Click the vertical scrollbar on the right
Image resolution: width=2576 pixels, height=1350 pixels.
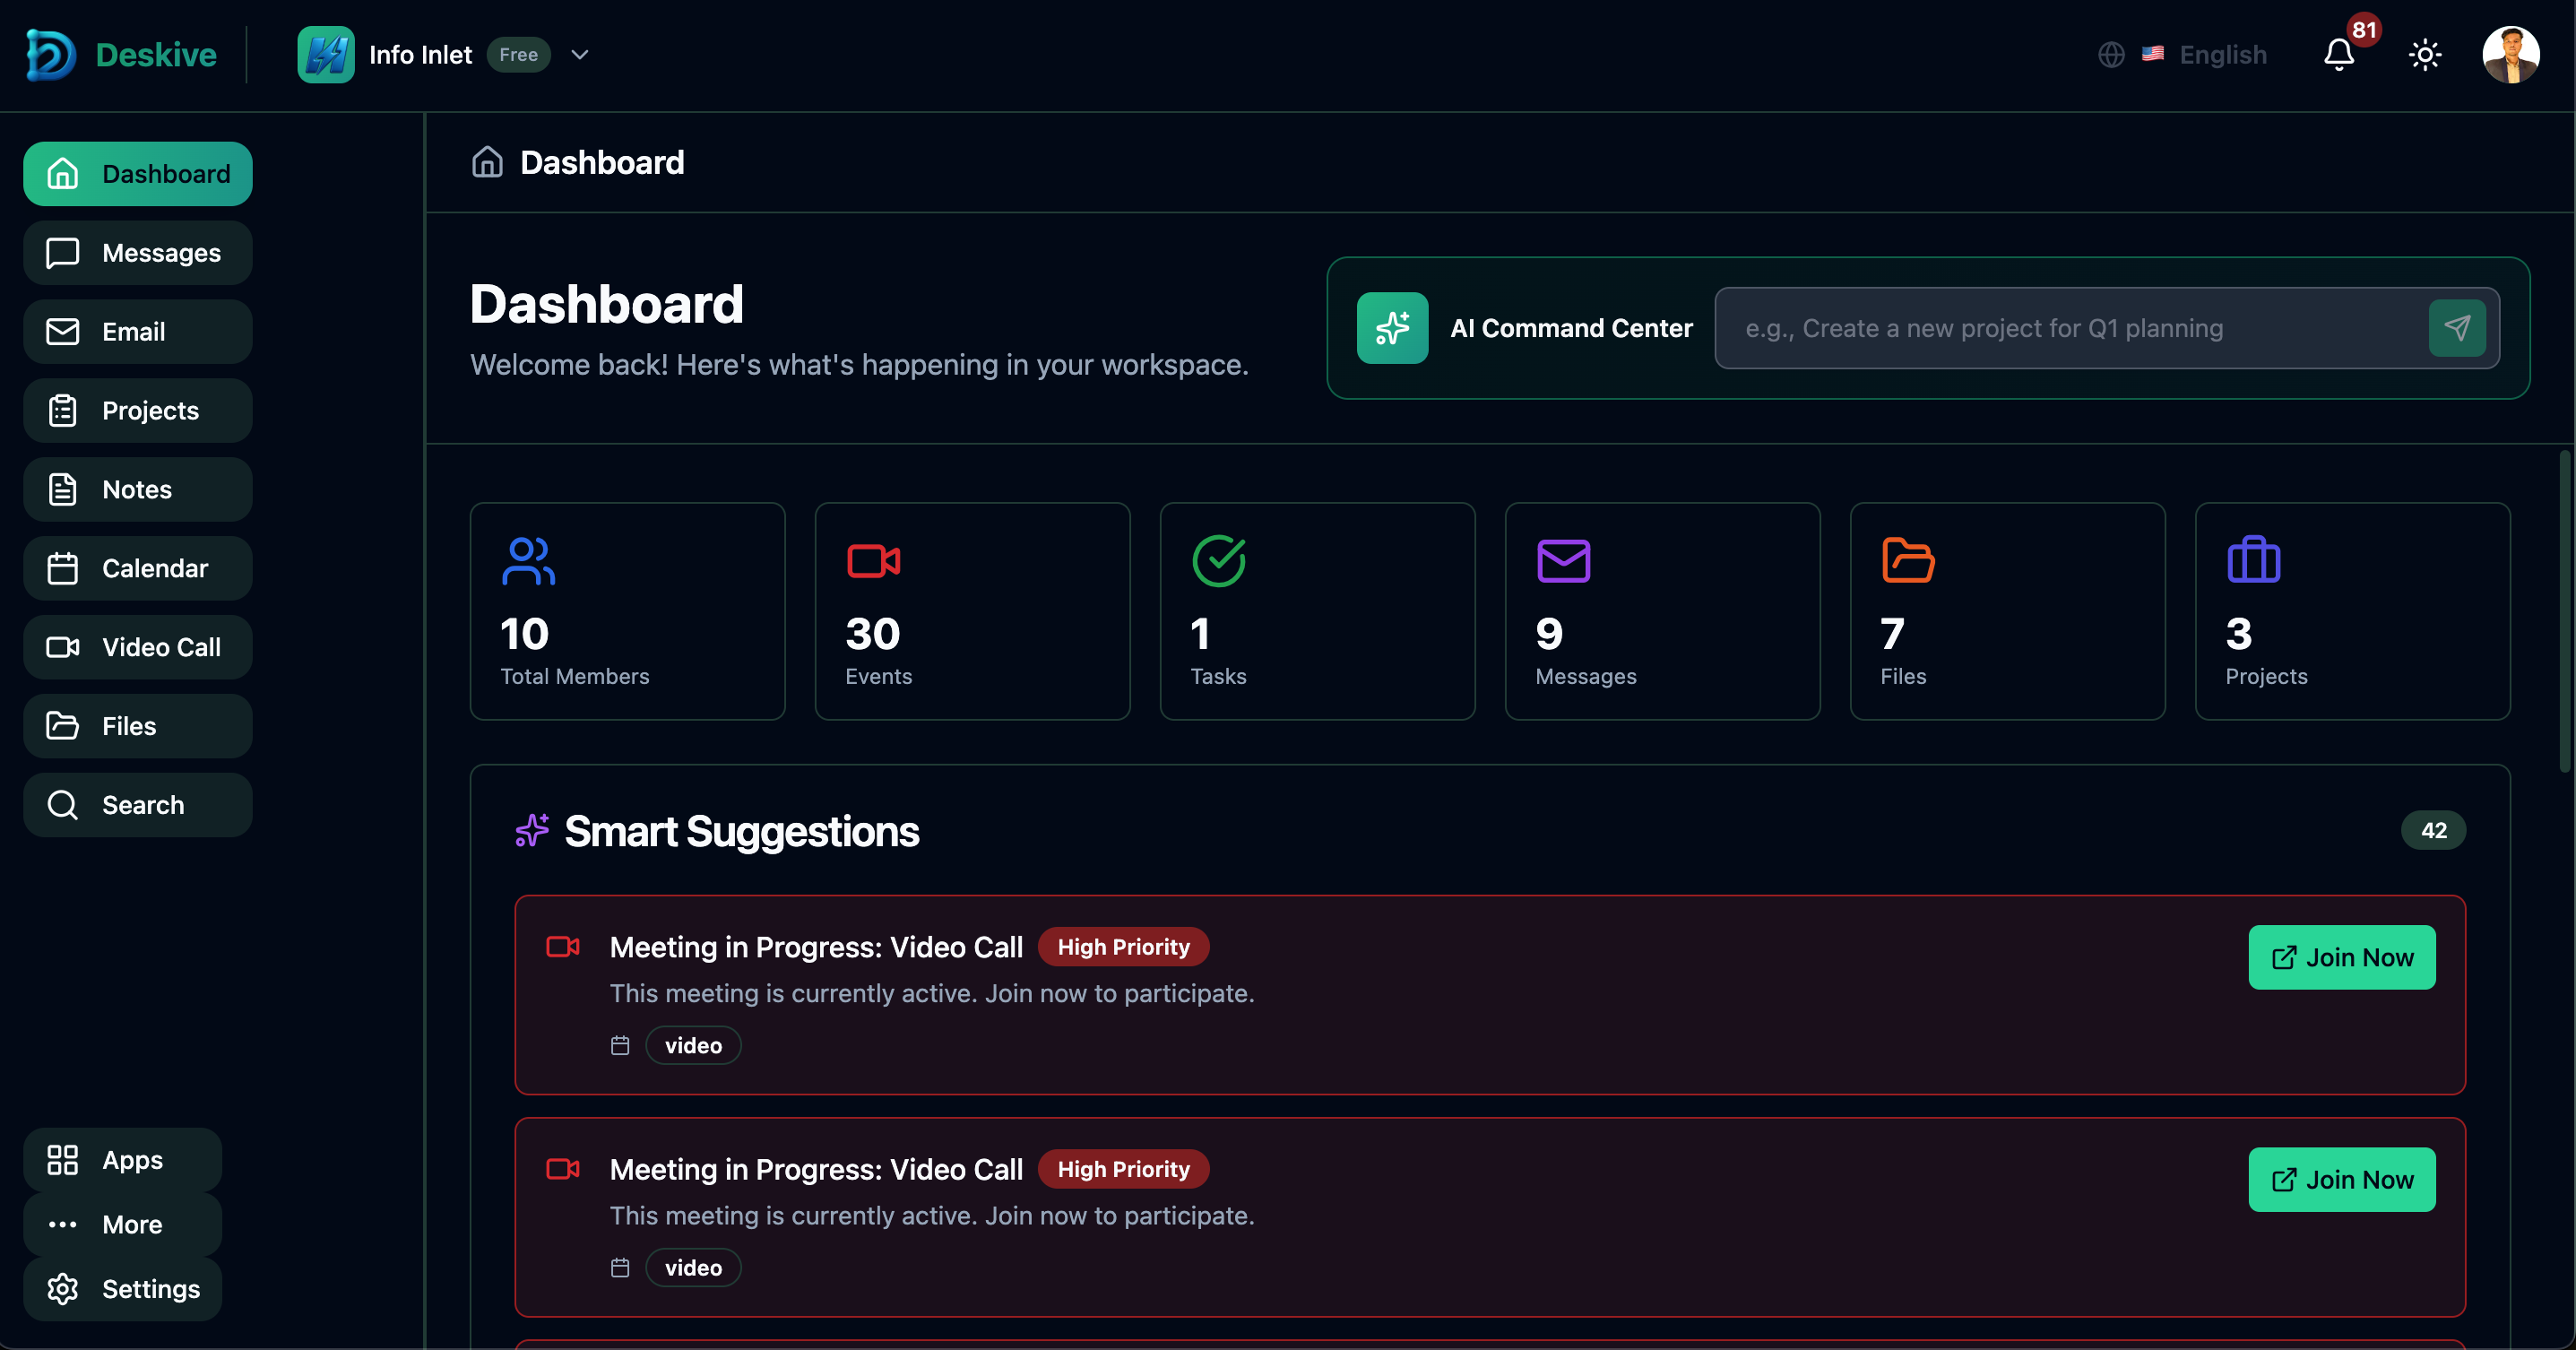(2566, 612)
